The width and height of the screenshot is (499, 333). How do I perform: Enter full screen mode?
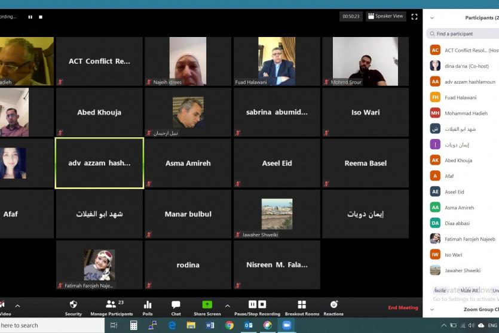[414, 17]
